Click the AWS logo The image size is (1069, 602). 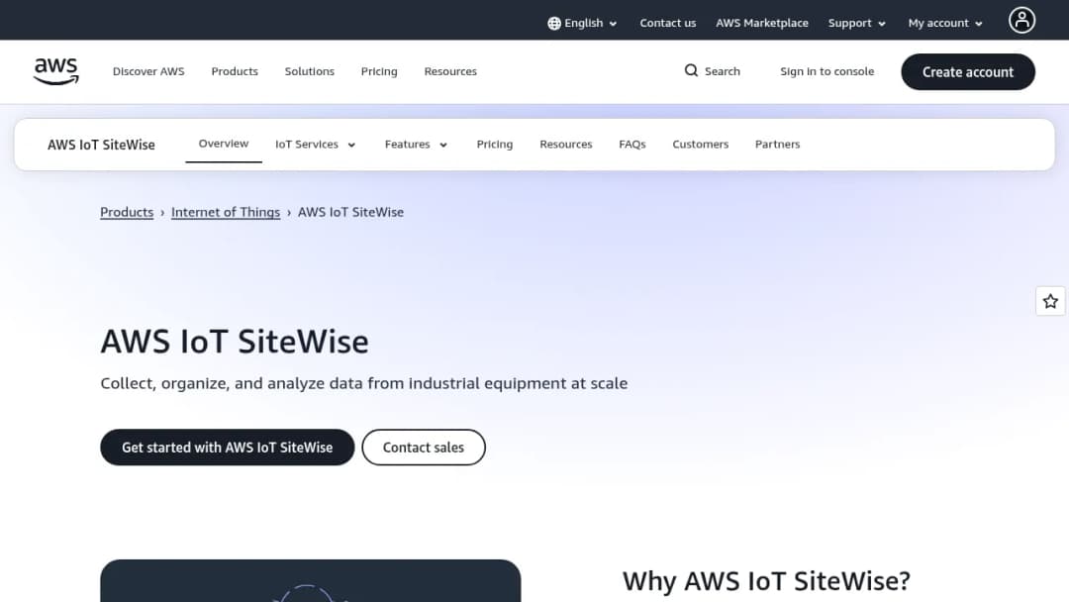tap(55, 71)
